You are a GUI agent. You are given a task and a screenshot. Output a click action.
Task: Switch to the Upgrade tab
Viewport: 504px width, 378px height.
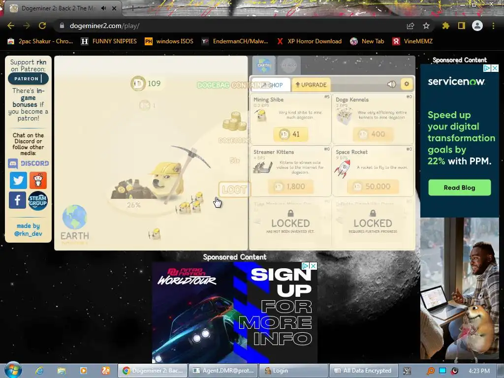click(x=311, y=85)
